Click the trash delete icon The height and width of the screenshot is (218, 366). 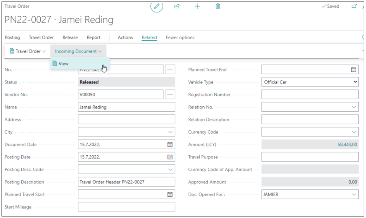click(x=218, y=6)
